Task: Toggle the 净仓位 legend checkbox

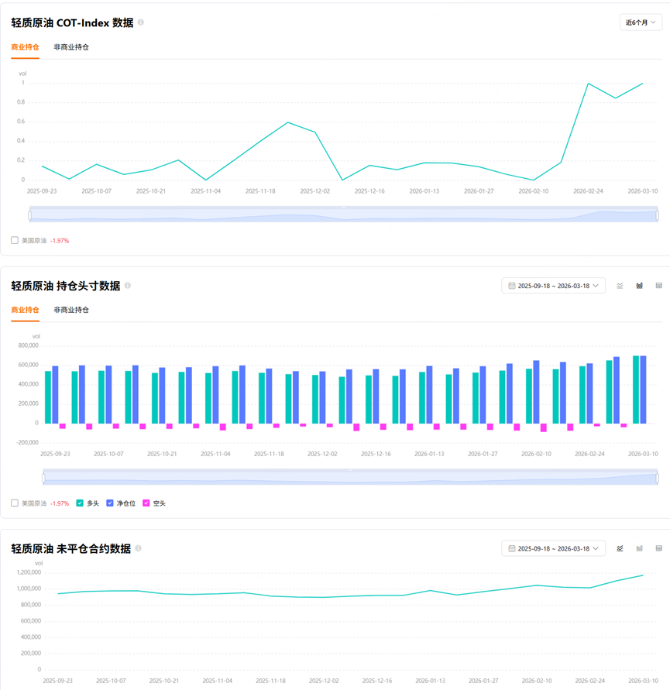Action: pyautogui.click(x=110, y=503)
